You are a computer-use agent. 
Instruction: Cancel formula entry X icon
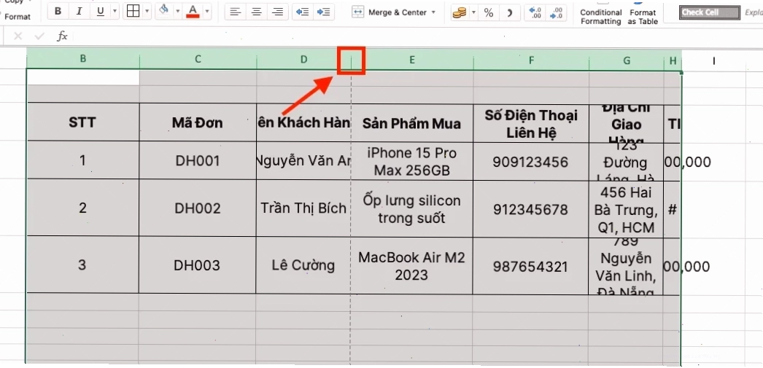click(x=18, y=36)
